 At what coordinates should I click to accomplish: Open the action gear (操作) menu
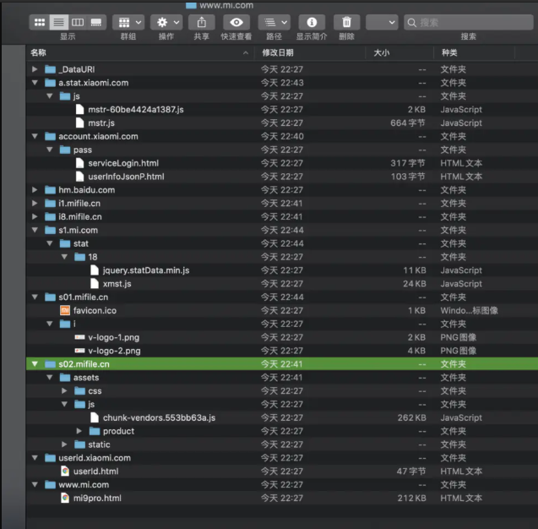tap(166, 22)
